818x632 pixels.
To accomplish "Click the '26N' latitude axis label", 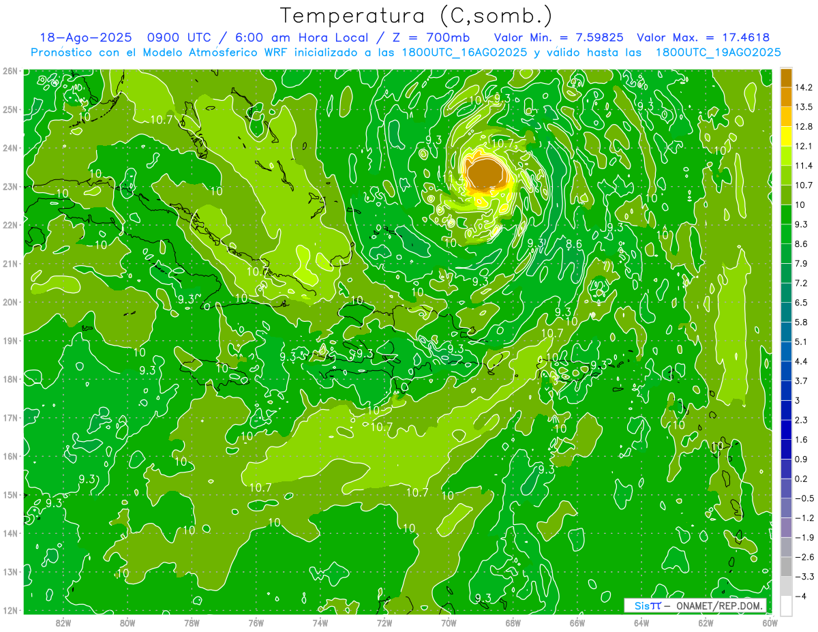I will click(10, 71).
